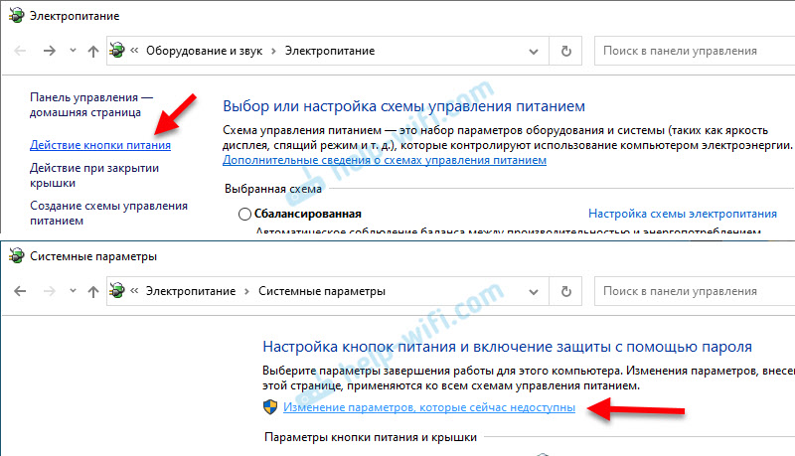The width and height of the screenshot is (795, 456).
Task: Click Электропитание breadcrumb in Системные параметры window
Action: coord(190,291)
